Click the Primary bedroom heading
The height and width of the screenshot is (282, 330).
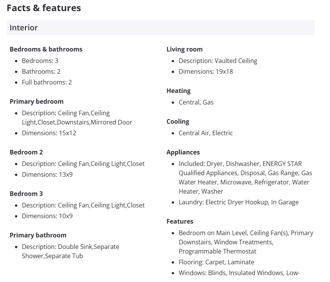pos(36,101)
